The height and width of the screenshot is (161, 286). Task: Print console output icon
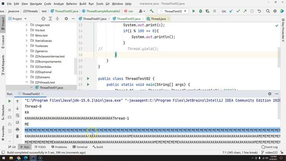point(17,129)
